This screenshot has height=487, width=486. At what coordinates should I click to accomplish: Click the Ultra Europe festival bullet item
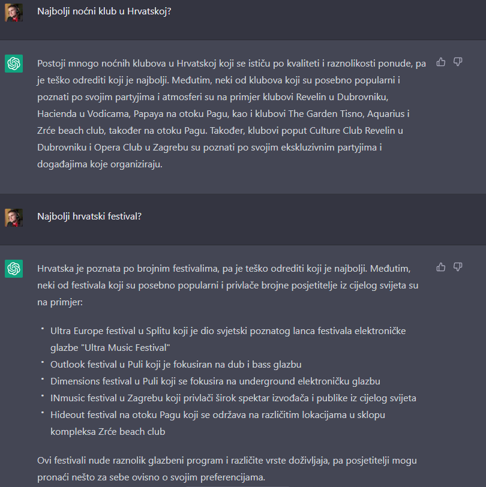pyautogui.click(x=228, y=339)
